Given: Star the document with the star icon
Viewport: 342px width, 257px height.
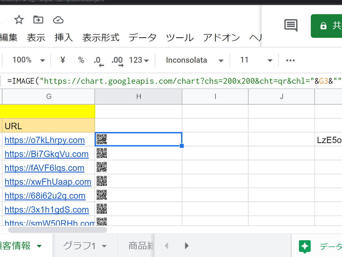Looking at the screenshot, I should [19, 20].
